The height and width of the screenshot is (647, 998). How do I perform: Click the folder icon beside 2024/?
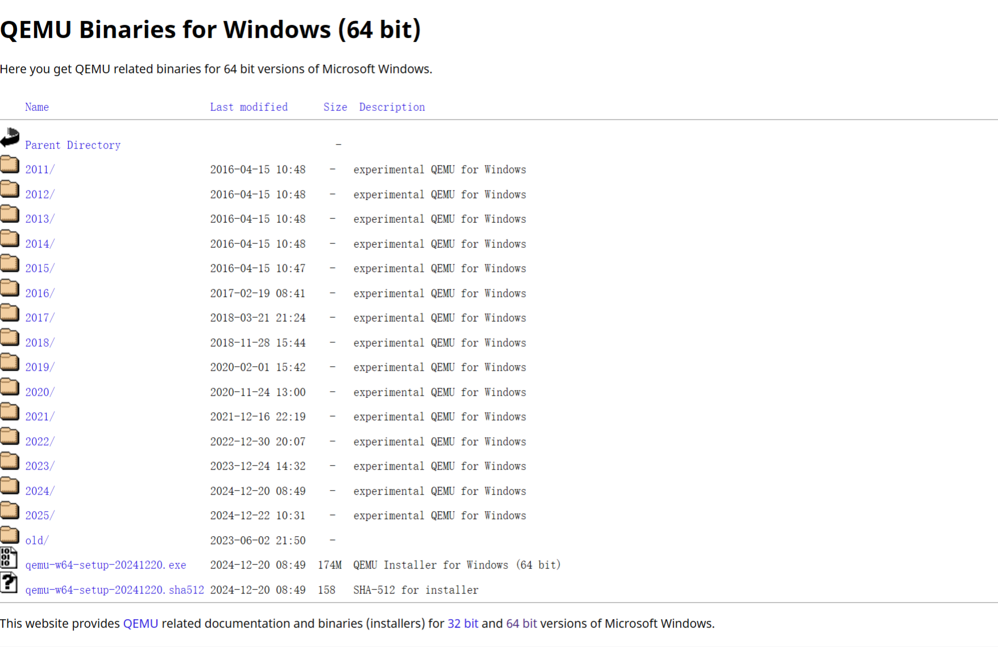click(x=10, y=486)
